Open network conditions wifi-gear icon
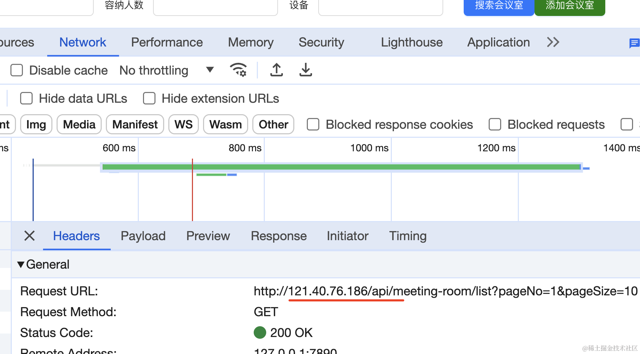 238,70
